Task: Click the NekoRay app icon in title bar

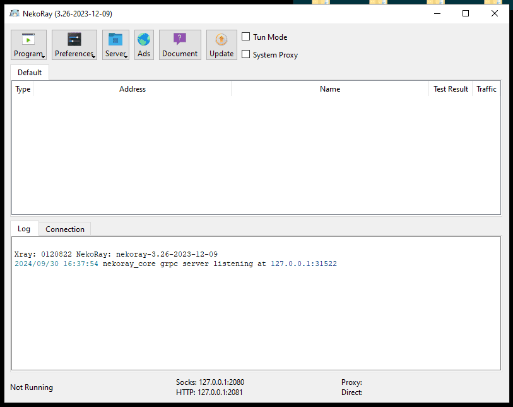Action: [15, 13]
